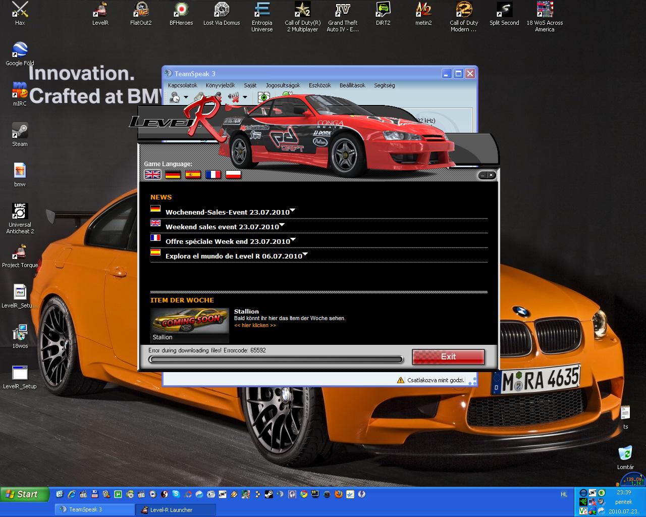
Task: Select the Polish flag game language
Action: point(233,174)
